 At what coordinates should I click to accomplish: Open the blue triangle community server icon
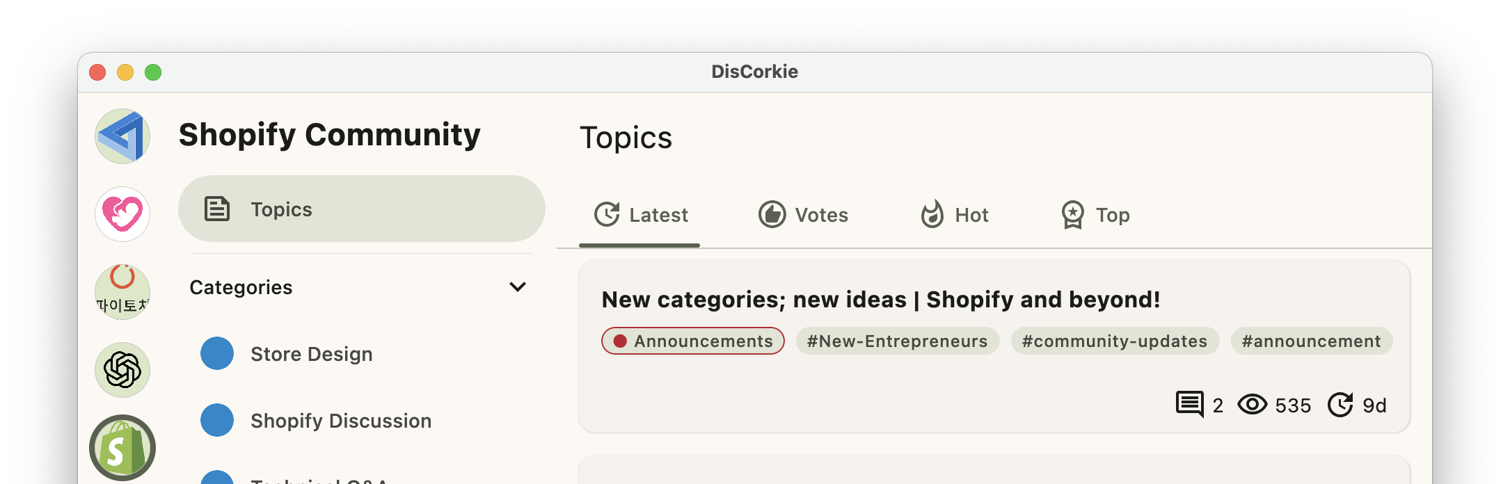[x=122, y=136]
